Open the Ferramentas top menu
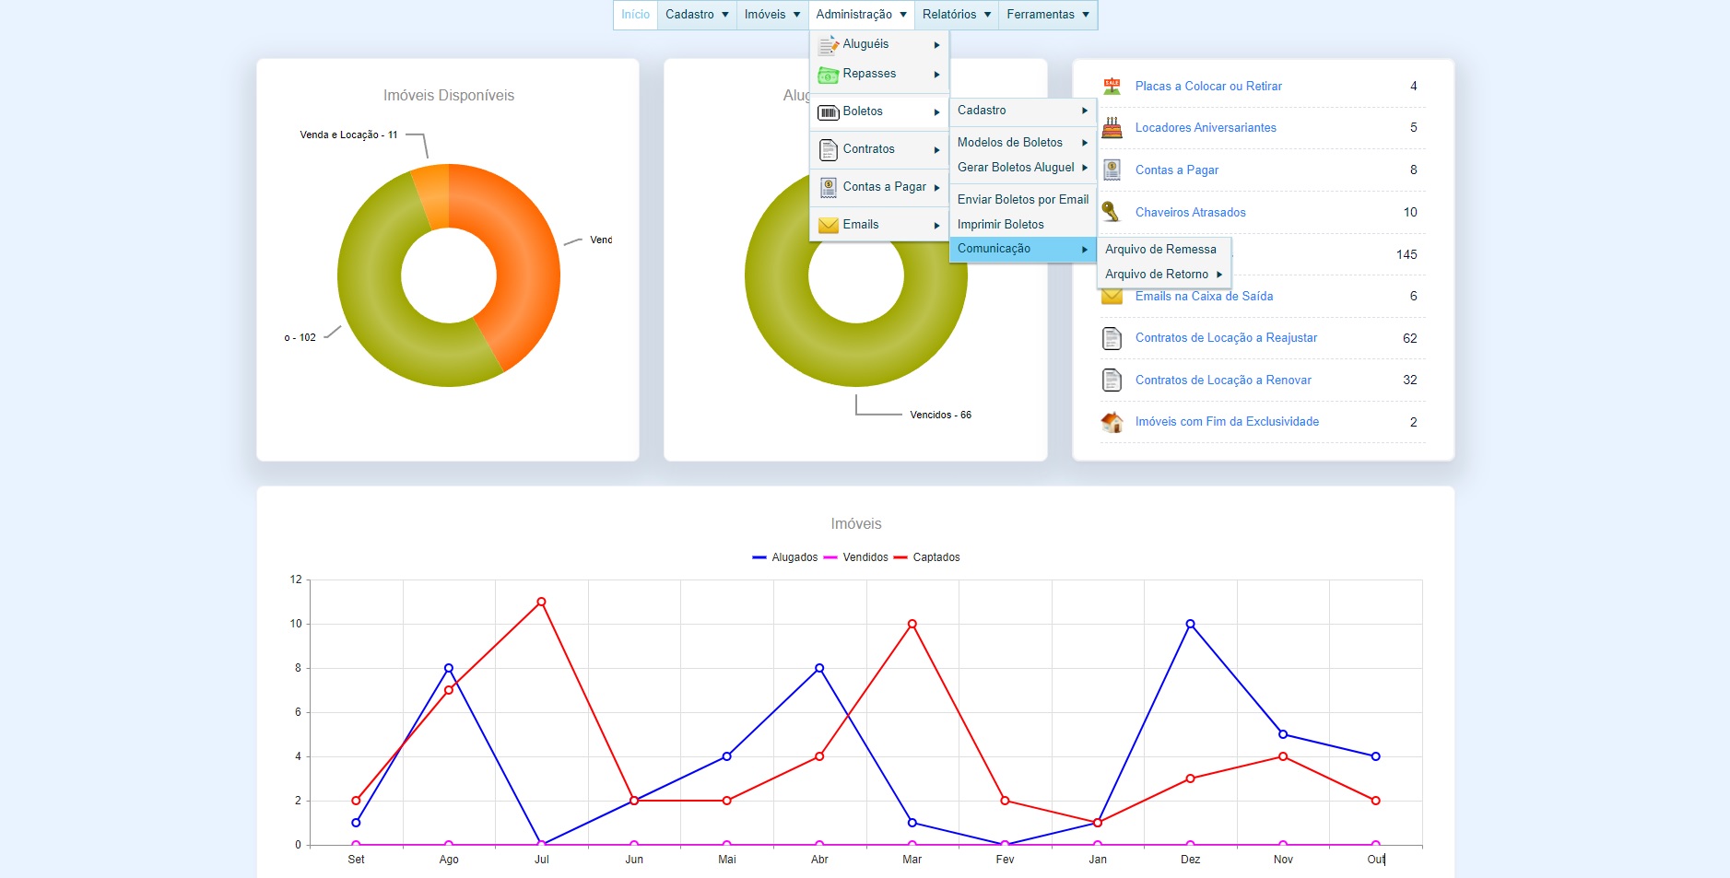The width and height of the screenshot is (1730, 878). coord(1048,15)
